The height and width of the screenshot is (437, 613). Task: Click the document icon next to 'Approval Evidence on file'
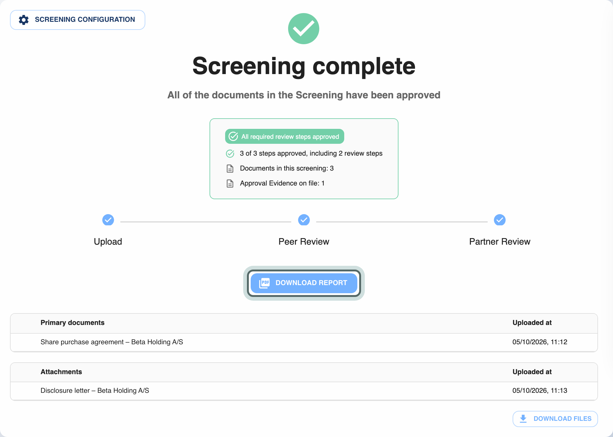click(x=230, y=183)
